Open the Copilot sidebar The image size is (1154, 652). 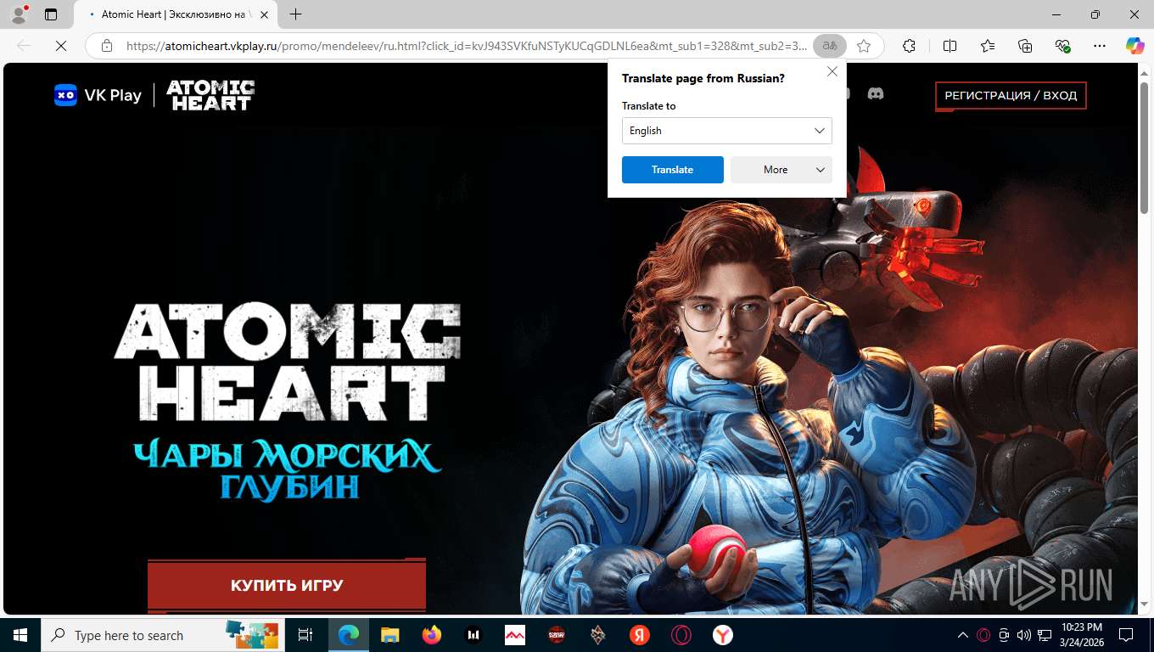point(1134,46)
